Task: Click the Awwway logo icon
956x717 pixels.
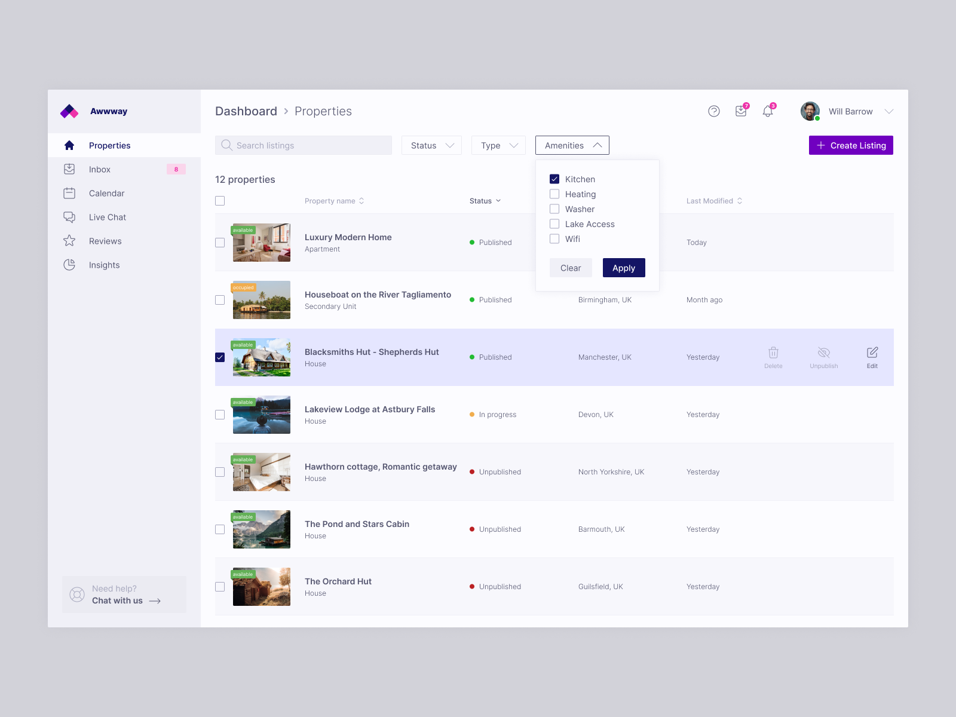Action: click(x=69, y=111)
